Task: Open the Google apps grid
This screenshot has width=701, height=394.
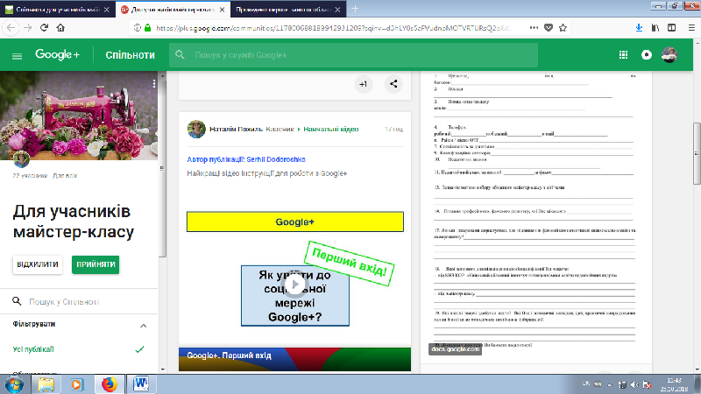Action: (x=623, y=55)
